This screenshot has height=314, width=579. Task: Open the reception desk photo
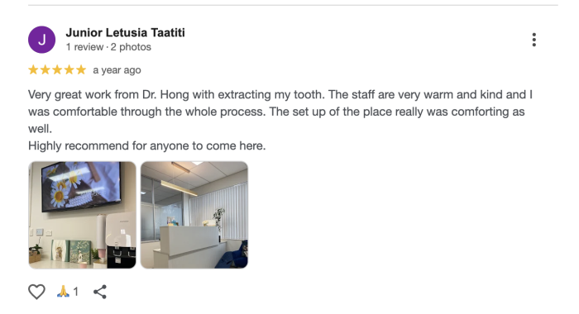point(194,215)
